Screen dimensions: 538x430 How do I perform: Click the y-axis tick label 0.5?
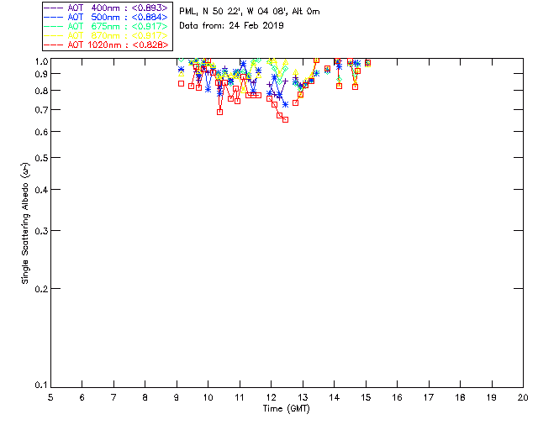(x=43, y=158)
